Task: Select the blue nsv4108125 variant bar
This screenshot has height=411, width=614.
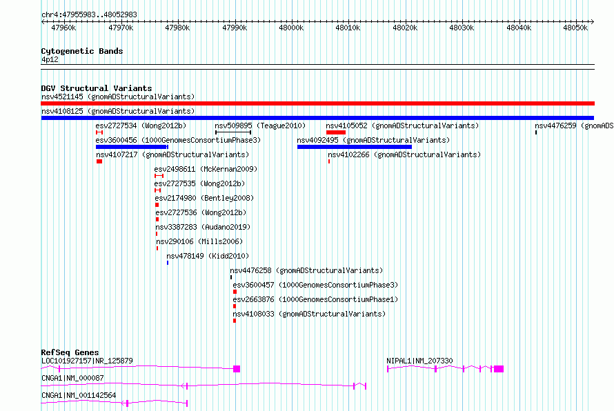Action: 317,118
